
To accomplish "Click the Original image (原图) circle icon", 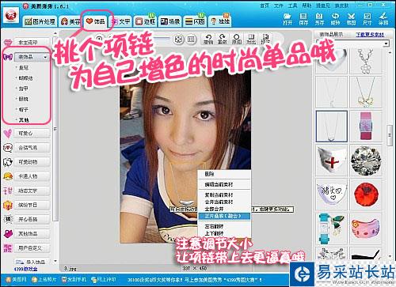I will [237, 37].
